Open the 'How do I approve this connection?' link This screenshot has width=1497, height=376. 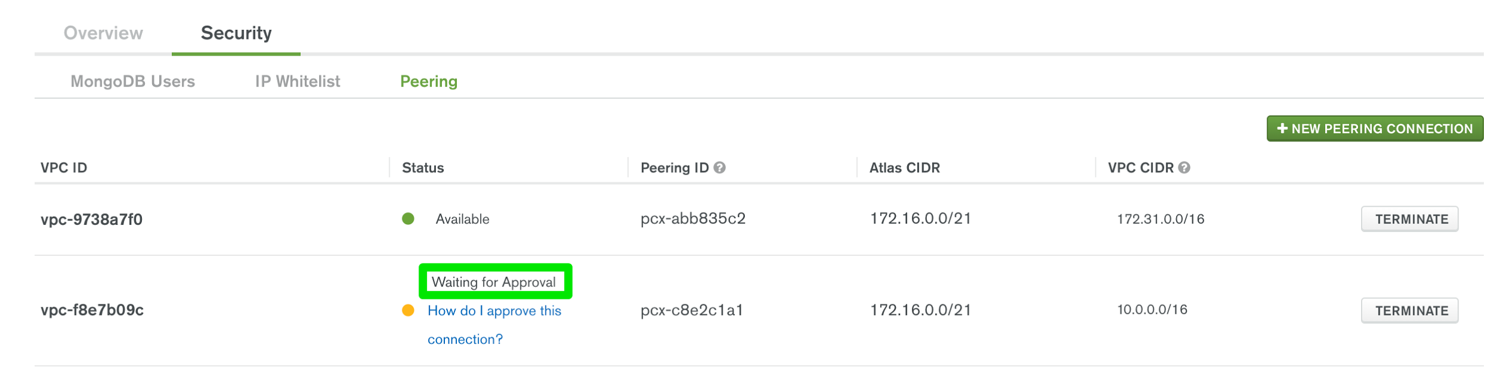494,325
